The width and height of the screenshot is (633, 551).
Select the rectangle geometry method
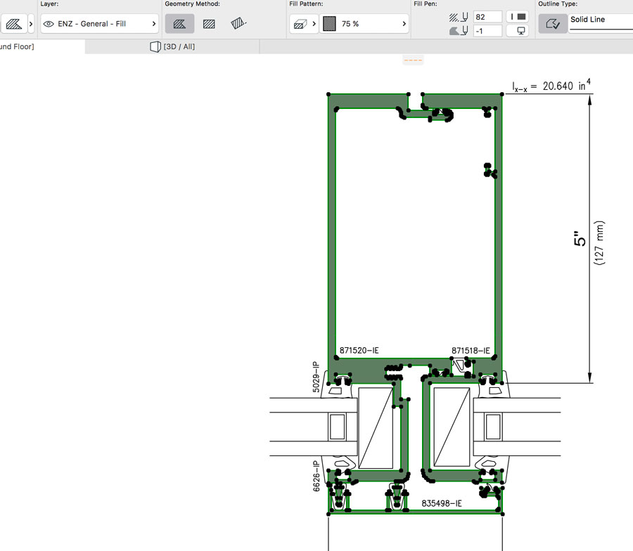(x=208, y=22)
